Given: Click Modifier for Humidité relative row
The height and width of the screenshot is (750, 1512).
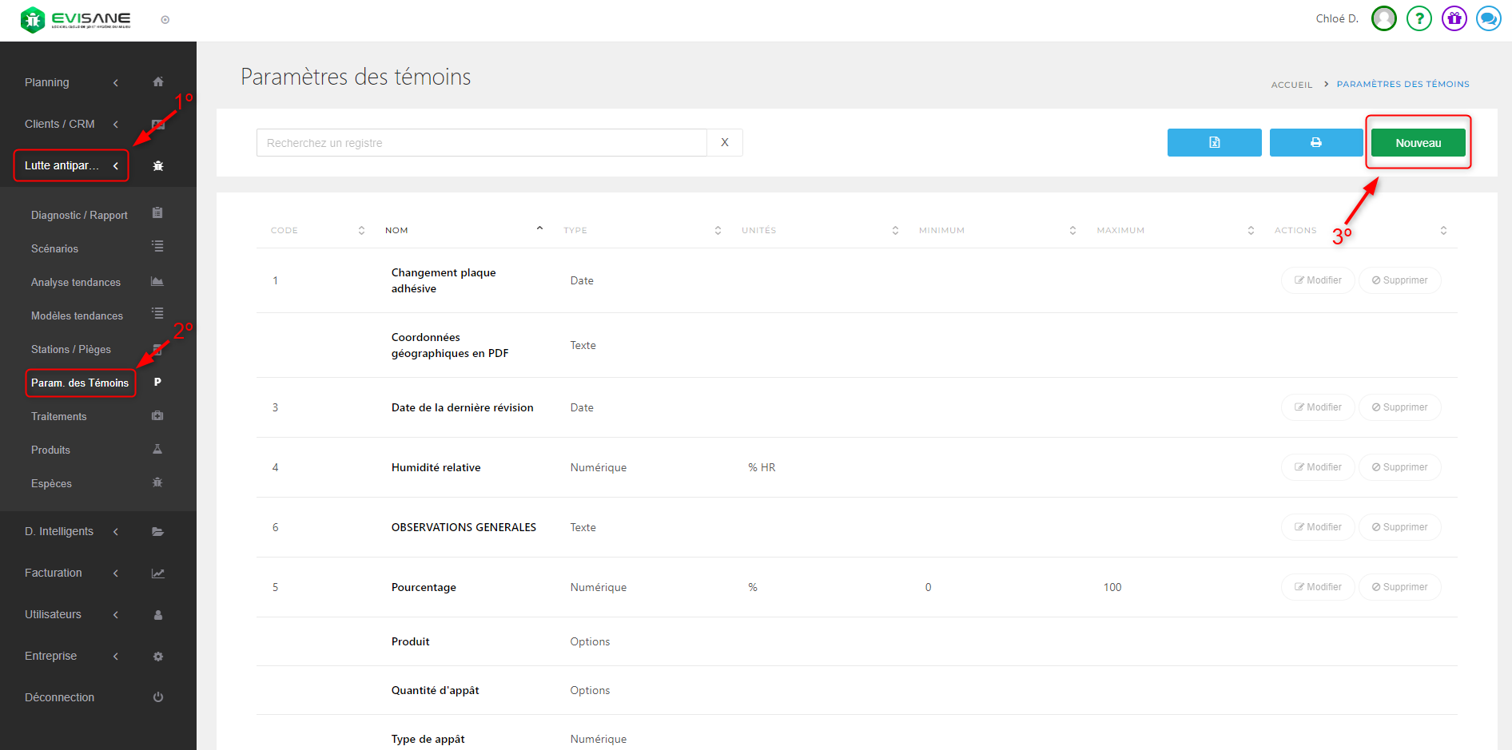Looking at the screenshot, I should [1318, 467].
